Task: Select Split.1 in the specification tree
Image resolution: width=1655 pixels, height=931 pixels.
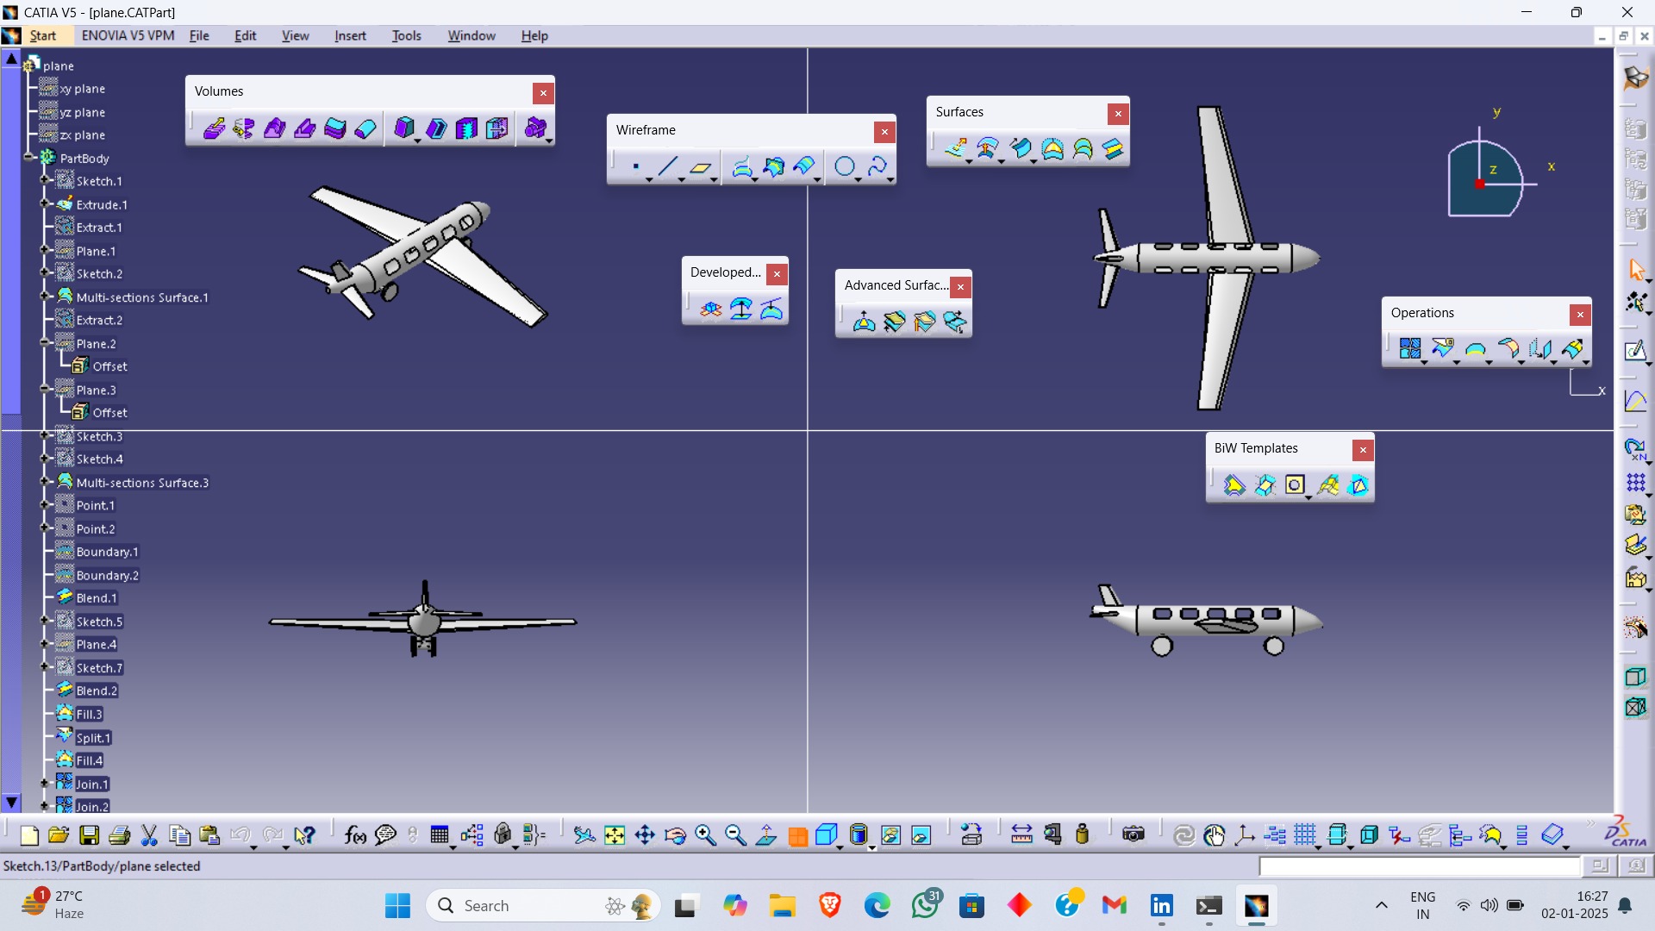Action: tap(93, 738)
